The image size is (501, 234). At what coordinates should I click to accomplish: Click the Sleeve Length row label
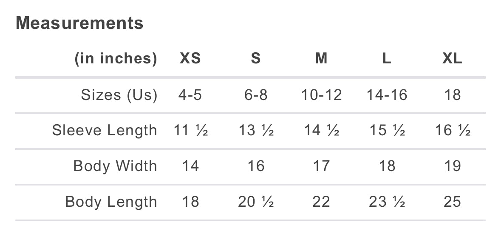tap(105, 130)
